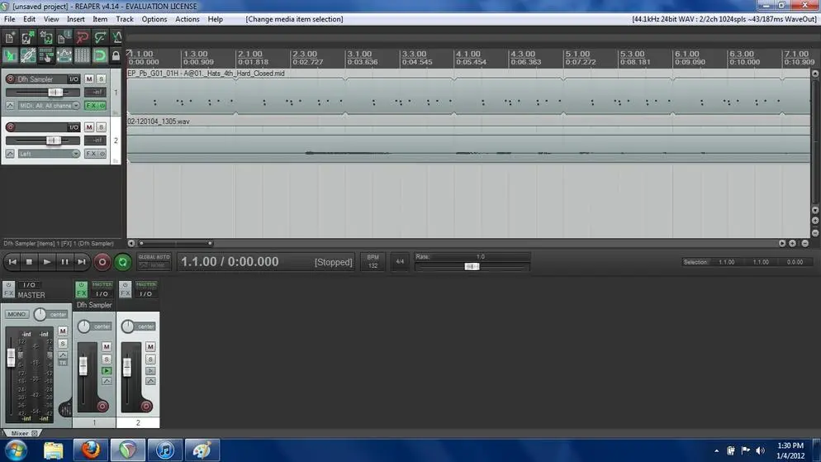Open the Edit menu
Screen dimensions: 821x462
click(x=30, y=19)
